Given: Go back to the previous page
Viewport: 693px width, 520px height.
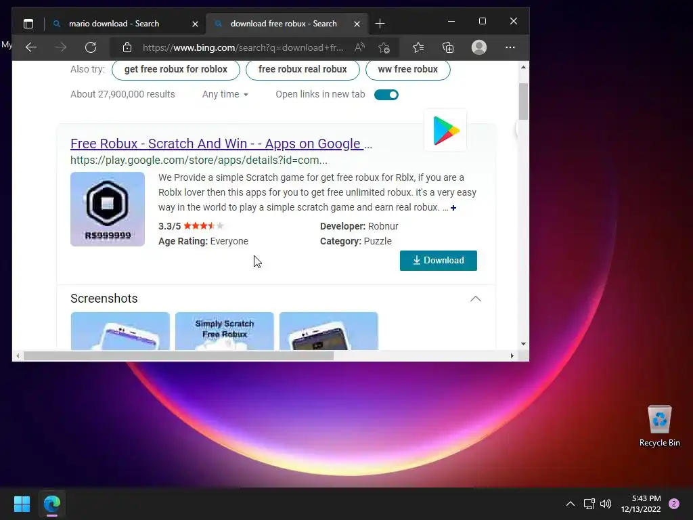Looking at the screenshot, I should point(31,47).
